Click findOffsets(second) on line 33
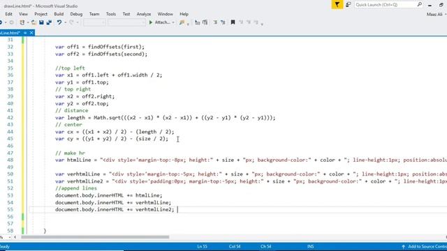This screenshot has height=251, width=447. (117, 54)
